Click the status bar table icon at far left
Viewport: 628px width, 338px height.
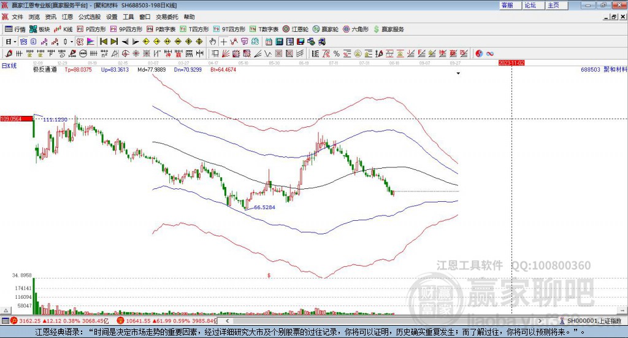coord(5,321)
